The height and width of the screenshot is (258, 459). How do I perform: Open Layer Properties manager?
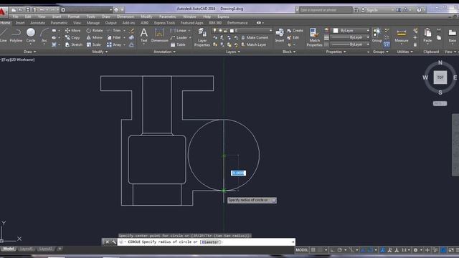pos(202,37)
